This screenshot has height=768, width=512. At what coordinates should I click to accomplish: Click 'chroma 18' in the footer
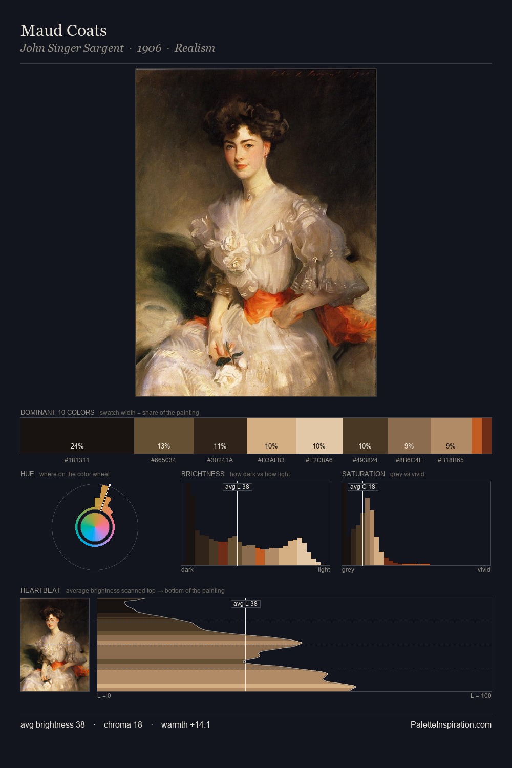pos(123,724)
